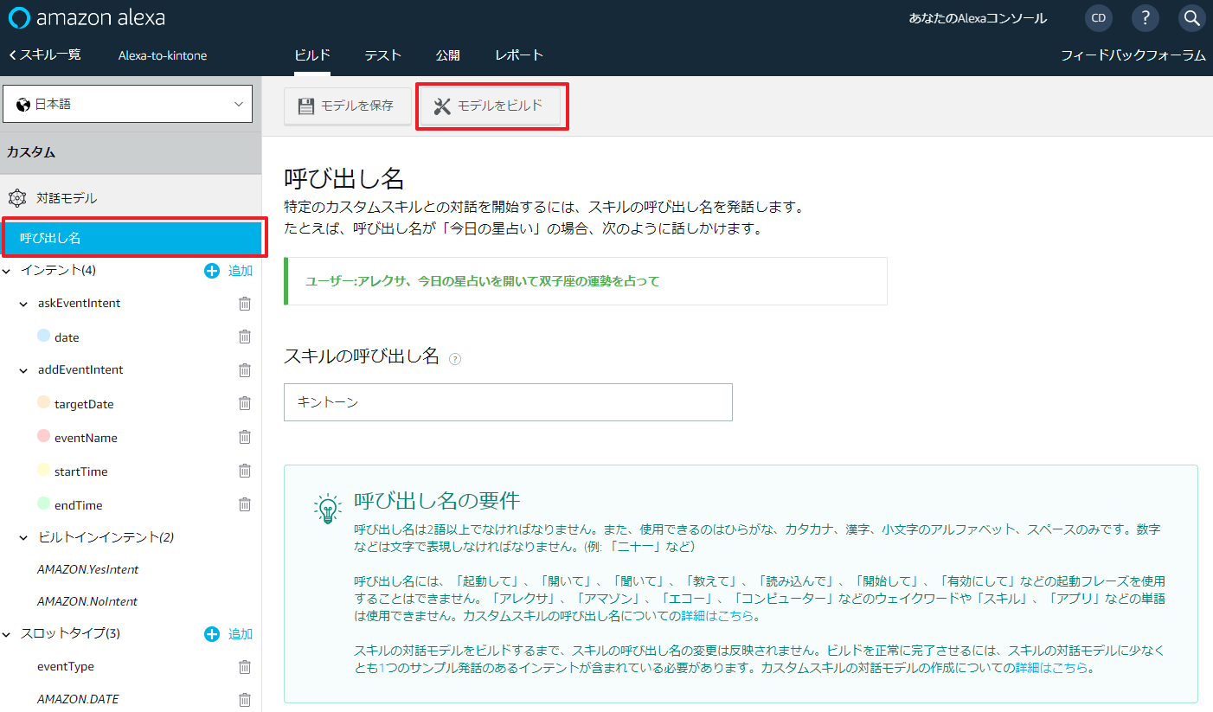Open the CD user account avatar
The image size is (1213, 712).
coord(1098,18)
